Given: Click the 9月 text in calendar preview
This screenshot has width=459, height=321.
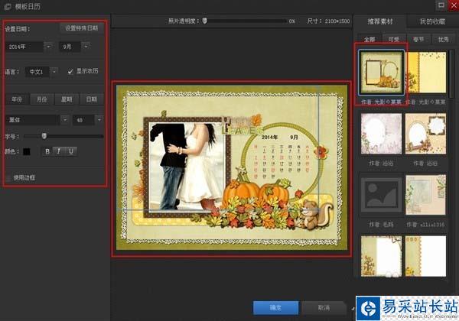Looking at the screenshot, I should tap(295, 137).
